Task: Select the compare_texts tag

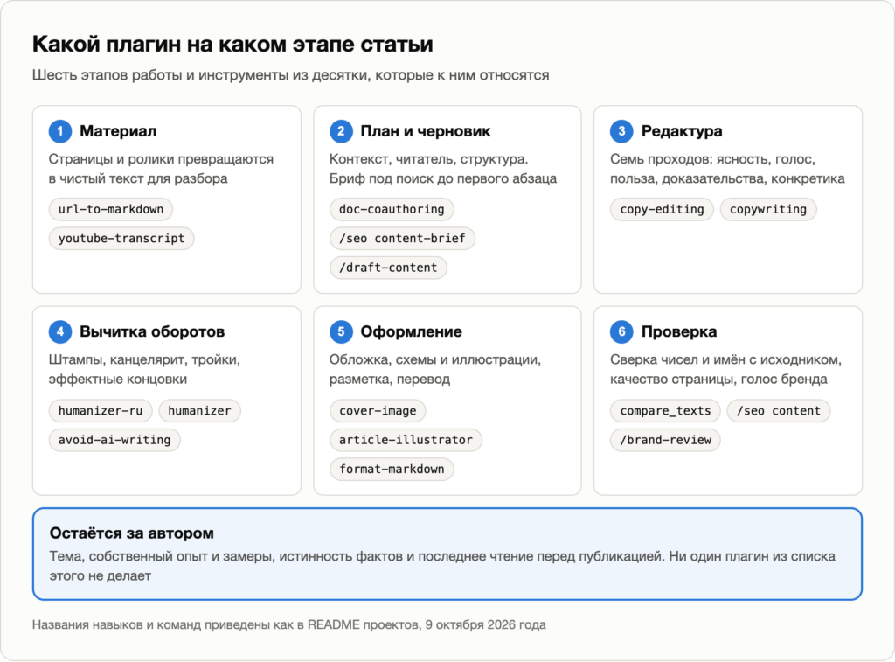Action: [665, 411]
